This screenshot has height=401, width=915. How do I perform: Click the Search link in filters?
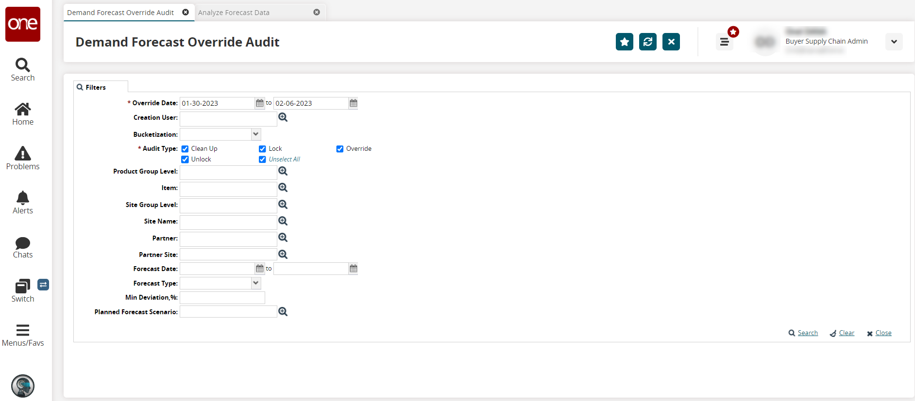pyautogui.click(x=807, y=333)
